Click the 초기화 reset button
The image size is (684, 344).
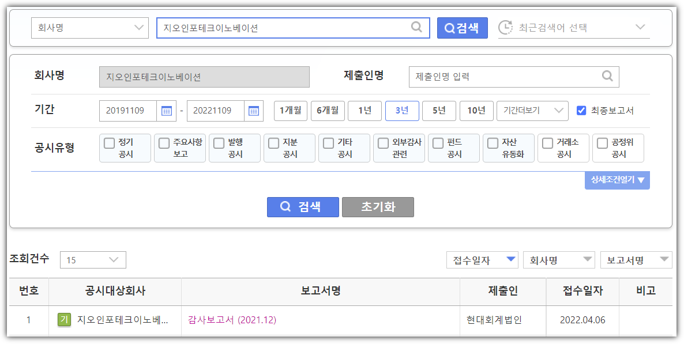[378, 207]
